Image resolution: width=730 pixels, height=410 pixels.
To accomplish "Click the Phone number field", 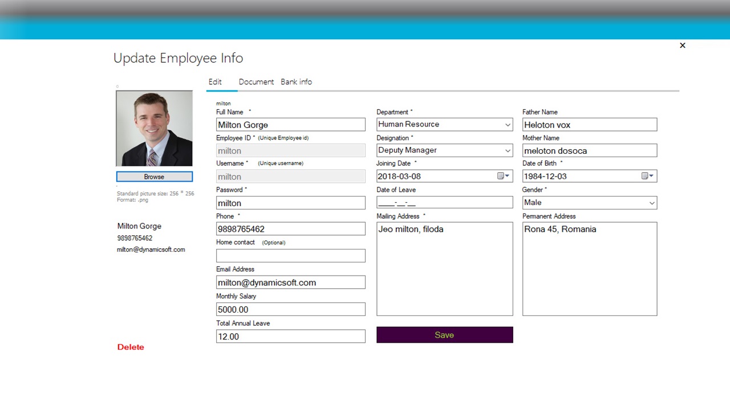I will point(290,228).
